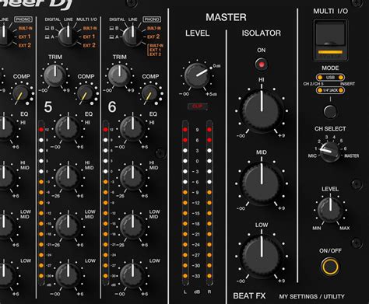Viewport: 369px width, 304px height.
Task: Click channel 6 LOW MID knob
Action: click(132, 226)
